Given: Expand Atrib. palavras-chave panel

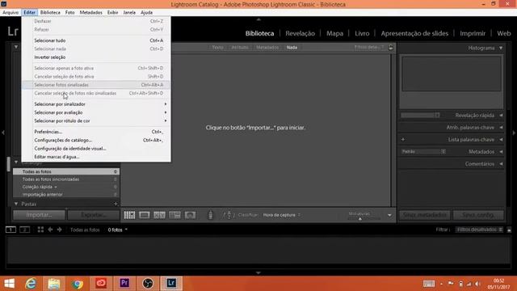Looking at the screenshot, I should pyautogui.click(x=501, y=128).
